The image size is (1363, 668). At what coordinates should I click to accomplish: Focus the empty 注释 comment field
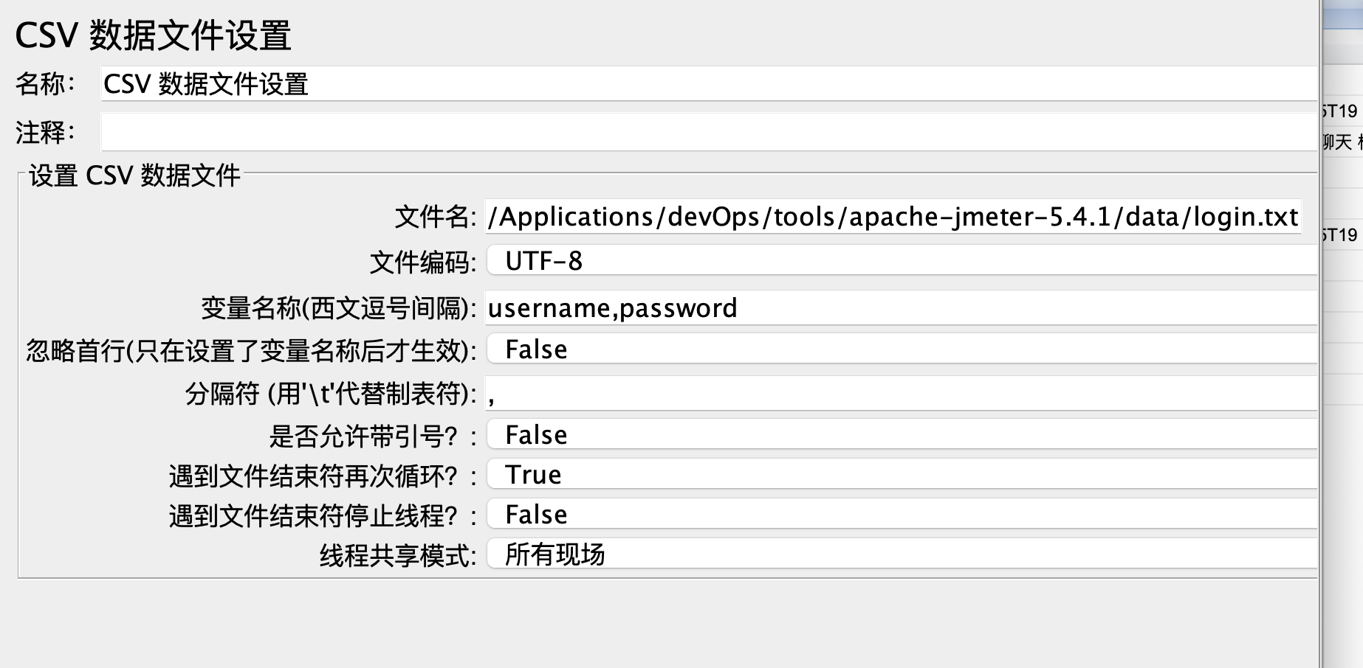[x=707, y=133]
